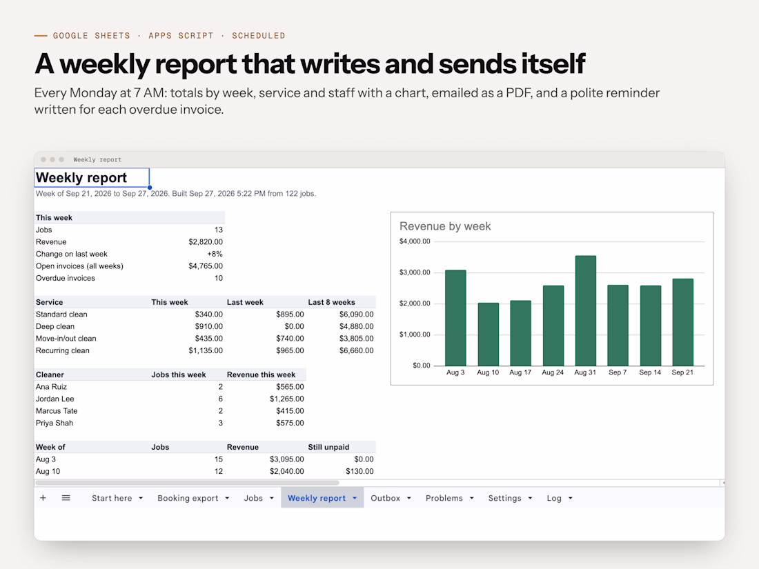Select the Aug 3 bar in chart

click(455, 318)
